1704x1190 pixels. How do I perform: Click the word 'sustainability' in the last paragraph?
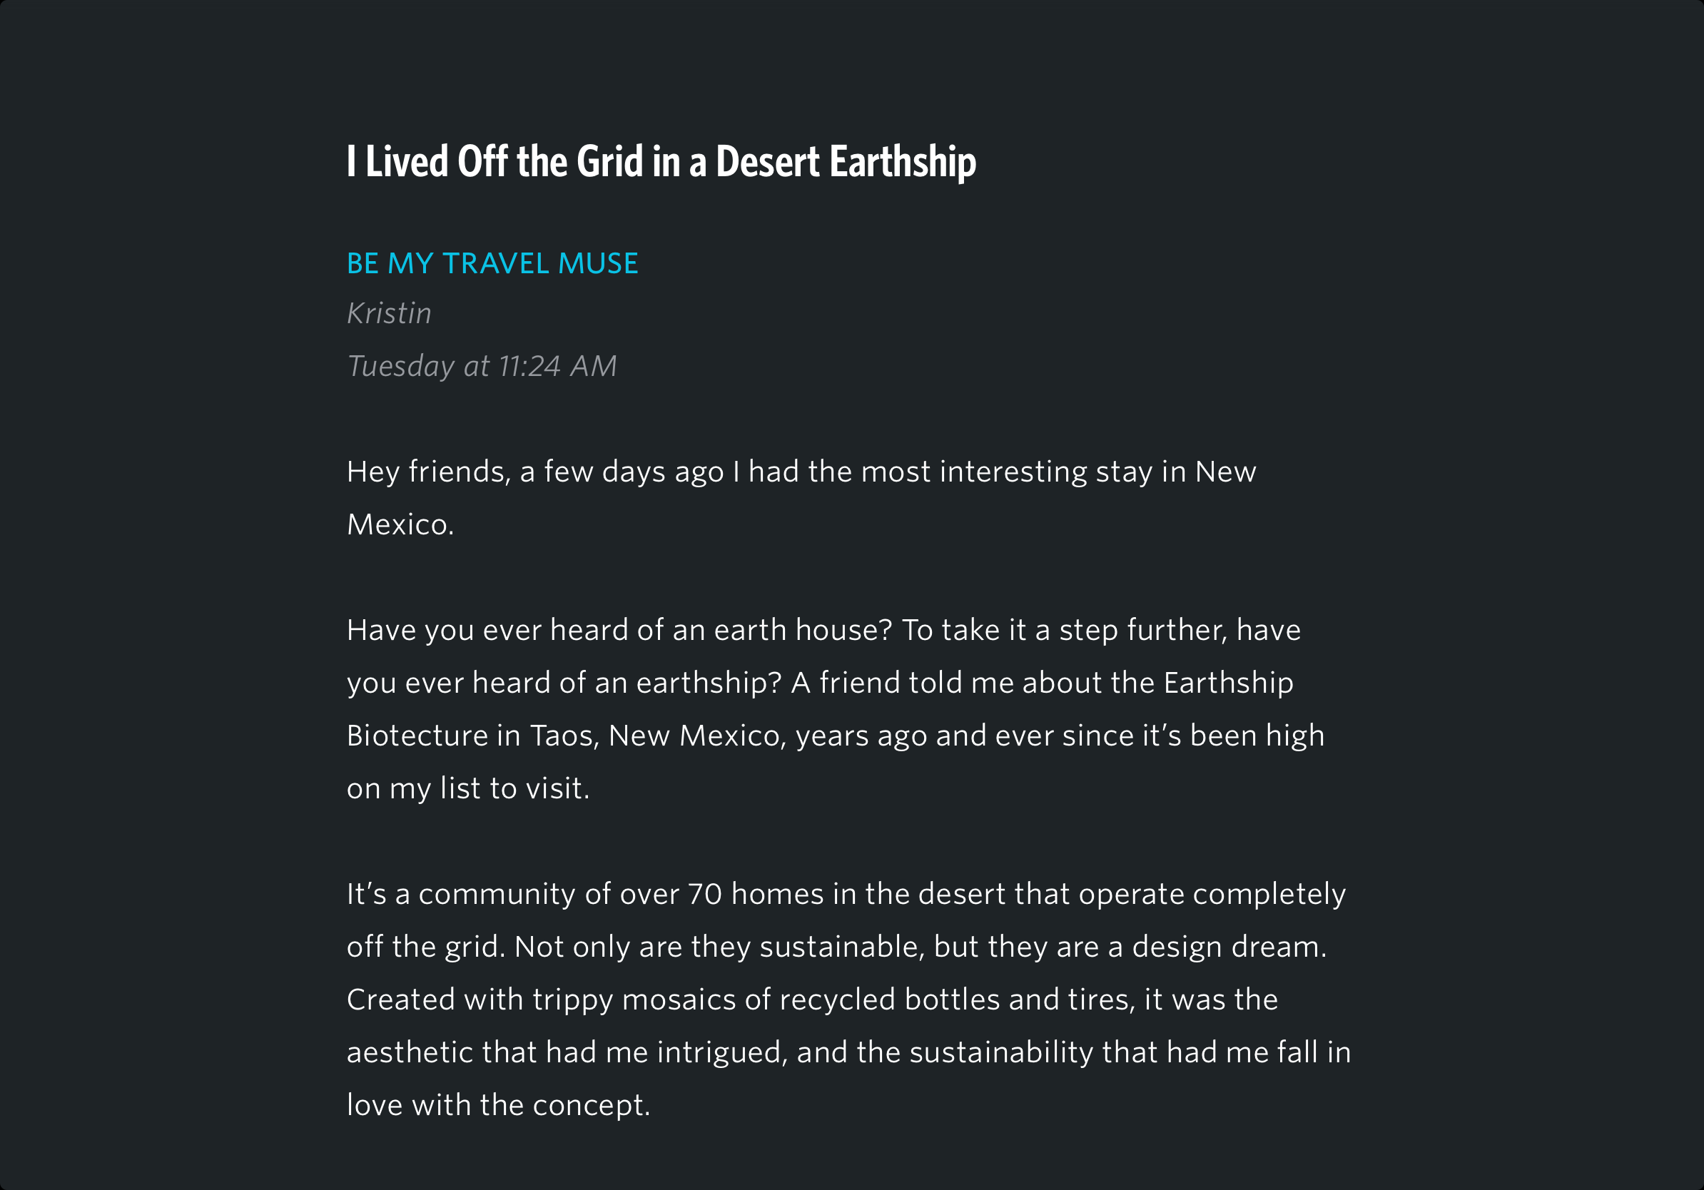[x=1001, y=1052]
